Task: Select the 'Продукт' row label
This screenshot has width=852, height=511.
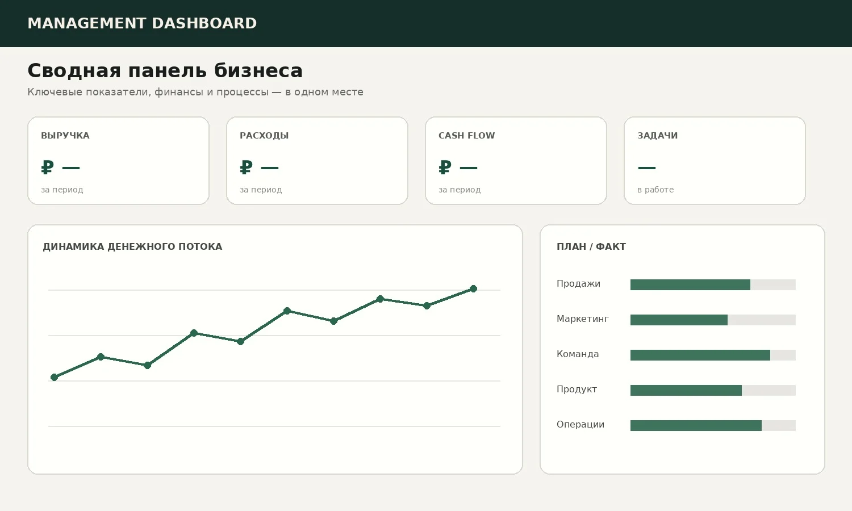Action: (x=577, y=389)
